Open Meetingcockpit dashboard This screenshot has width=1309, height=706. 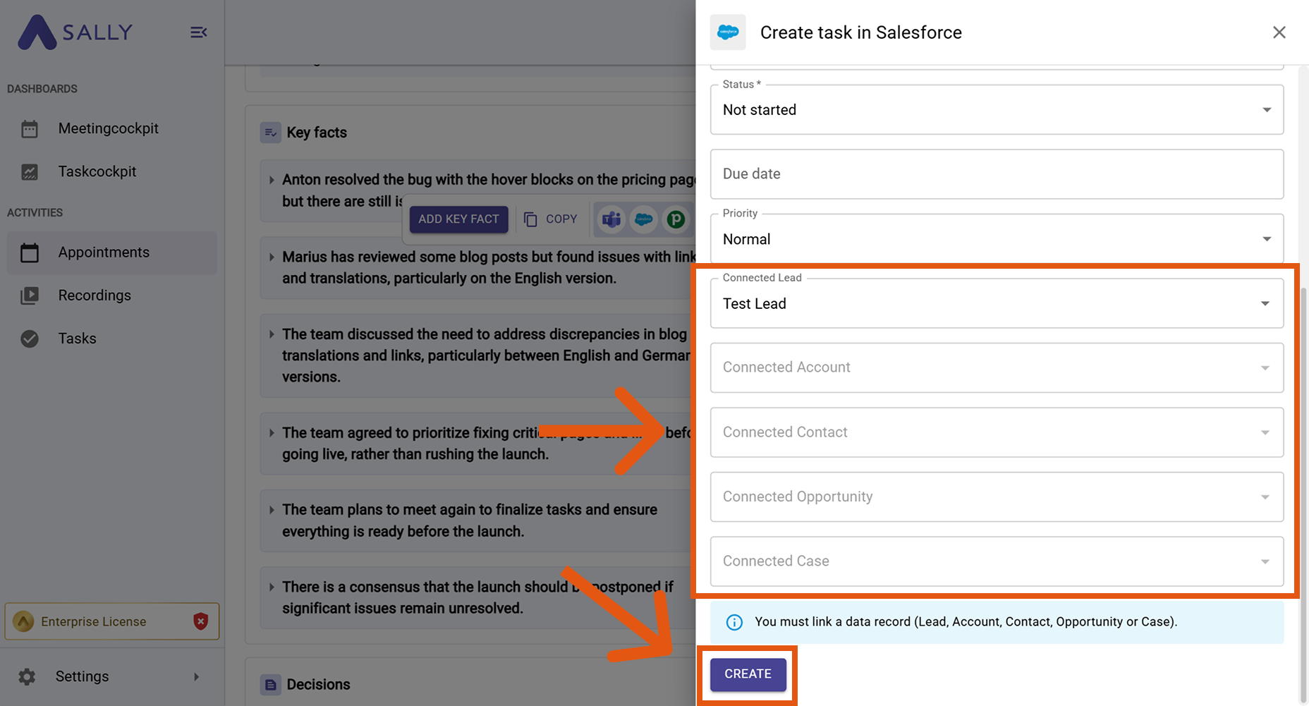(108, 129)
